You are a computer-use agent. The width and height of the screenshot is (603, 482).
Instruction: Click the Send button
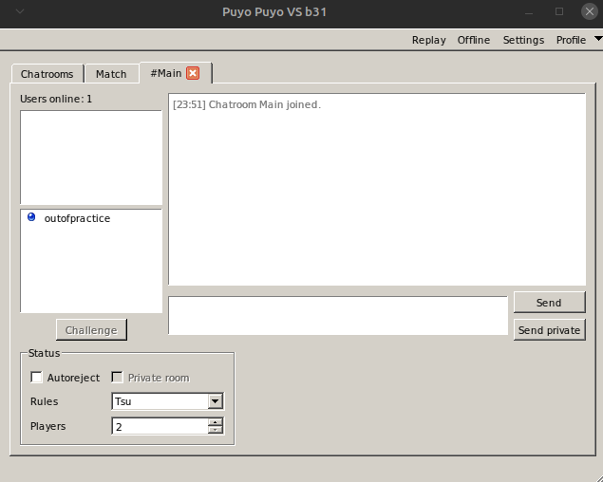click(x=549, y=303)
